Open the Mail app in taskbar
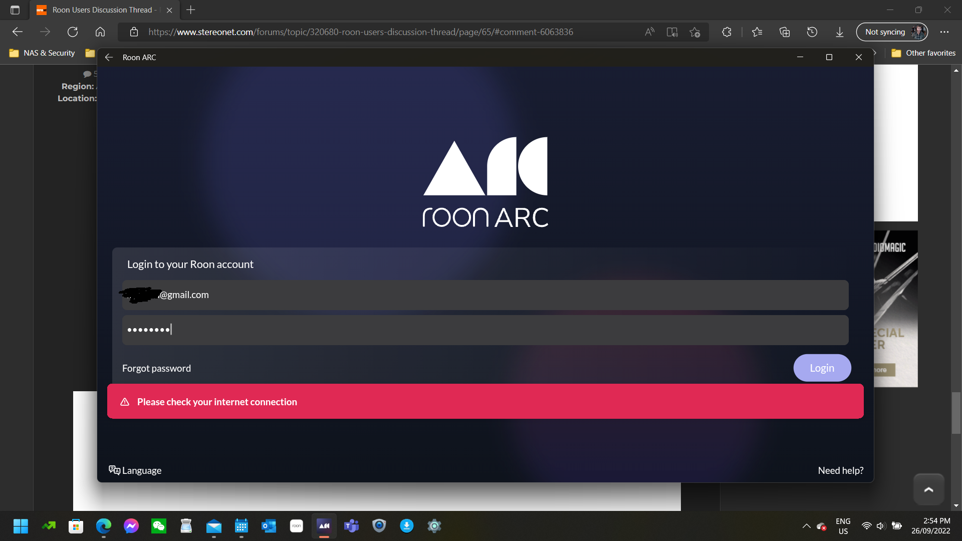 point(214,526)
